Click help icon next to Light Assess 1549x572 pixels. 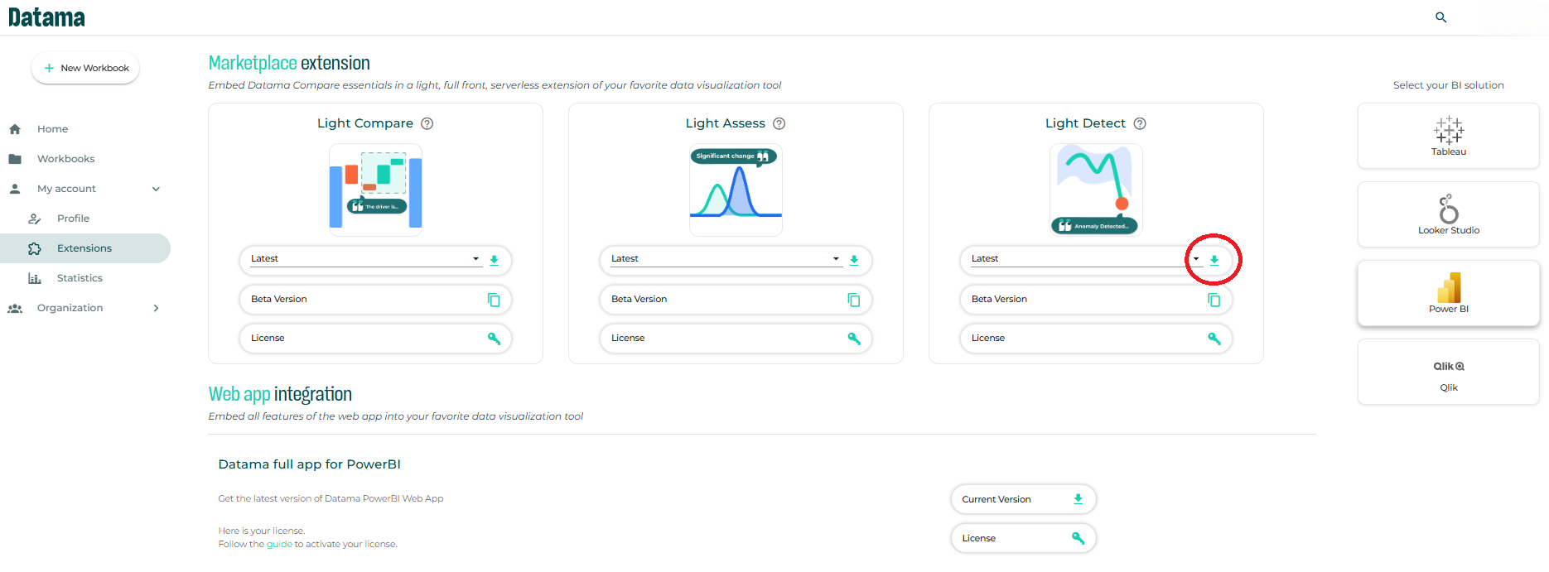(x=779, y=123)
